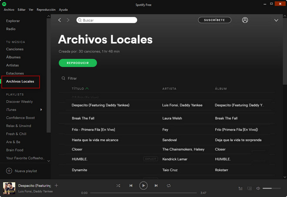Open the play queue icon
Viewport: 287px width, 197px height.
pyautogui.click(x=240, y=188)
